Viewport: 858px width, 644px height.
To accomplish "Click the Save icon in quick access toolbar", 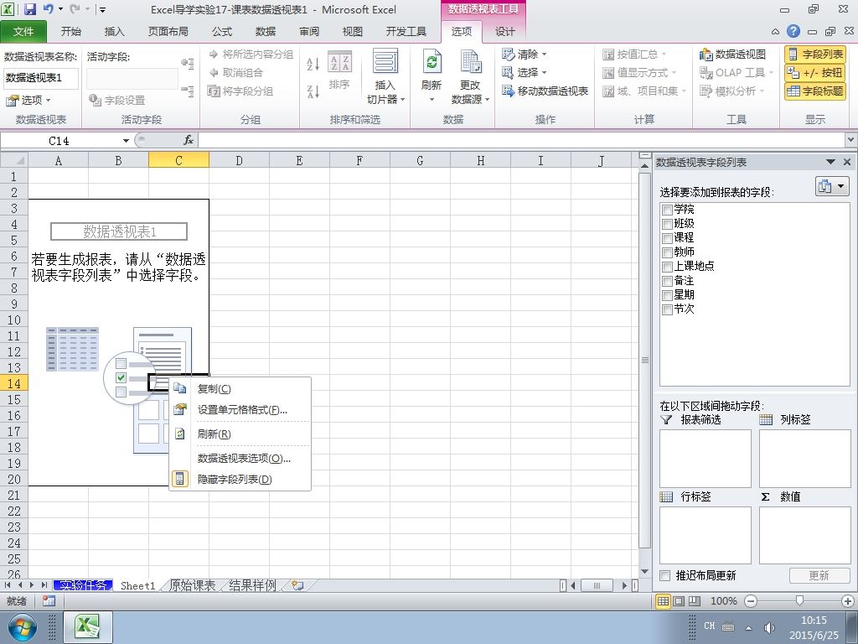I will tap(30, 9).
